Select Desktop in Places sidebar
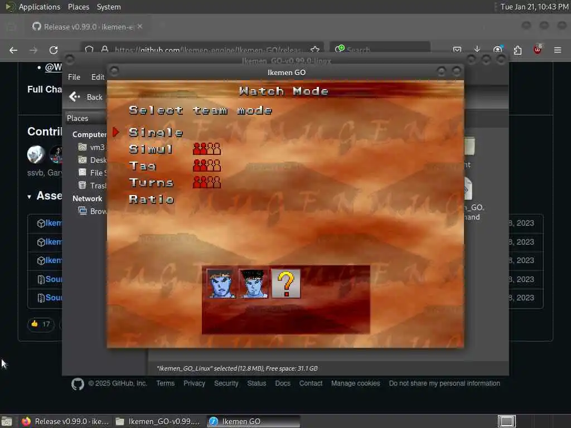 (92, 160)
